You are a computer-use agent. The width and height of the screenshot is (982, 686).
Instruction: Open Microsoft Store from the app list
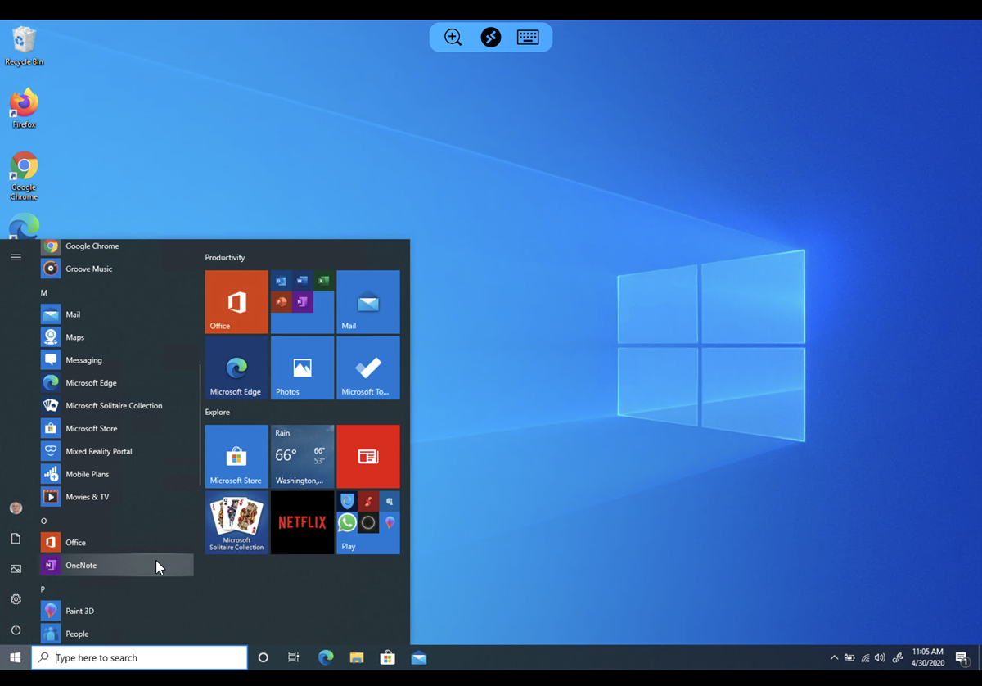[x=117, y=429]
